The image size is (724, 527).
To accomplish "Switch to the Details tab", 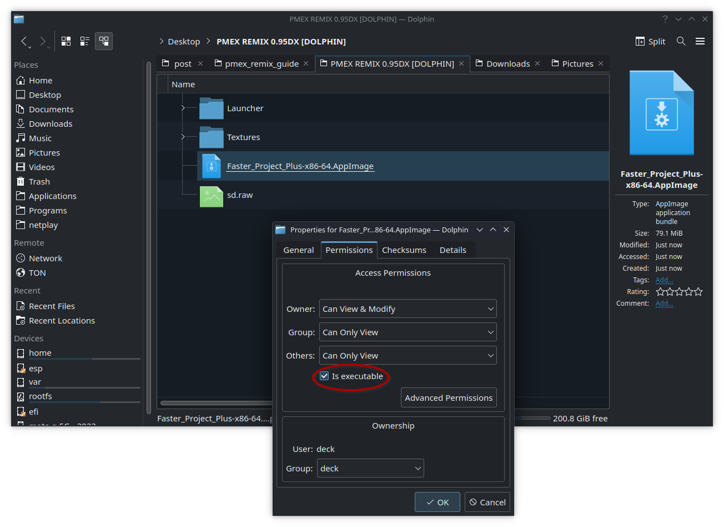I will click(453, 250).
